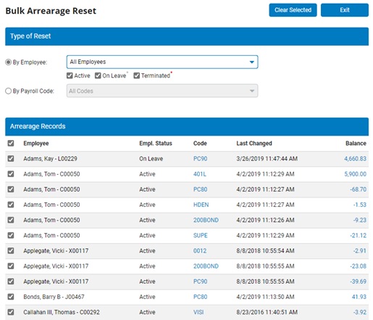Toggle the On Leave checkbox
Screen dimensions: 373x320
(98, 75)
